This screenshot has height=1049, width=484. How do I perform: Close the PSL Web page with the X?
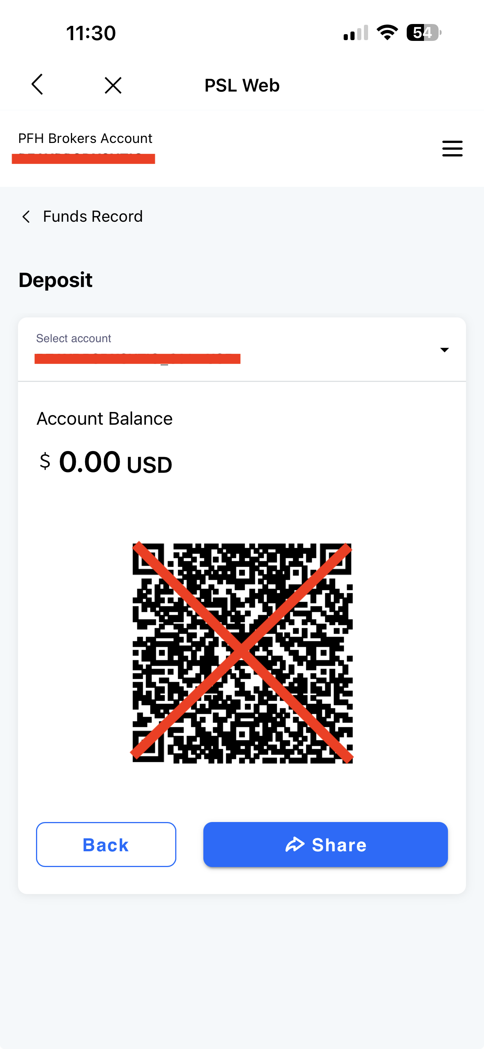113,86
